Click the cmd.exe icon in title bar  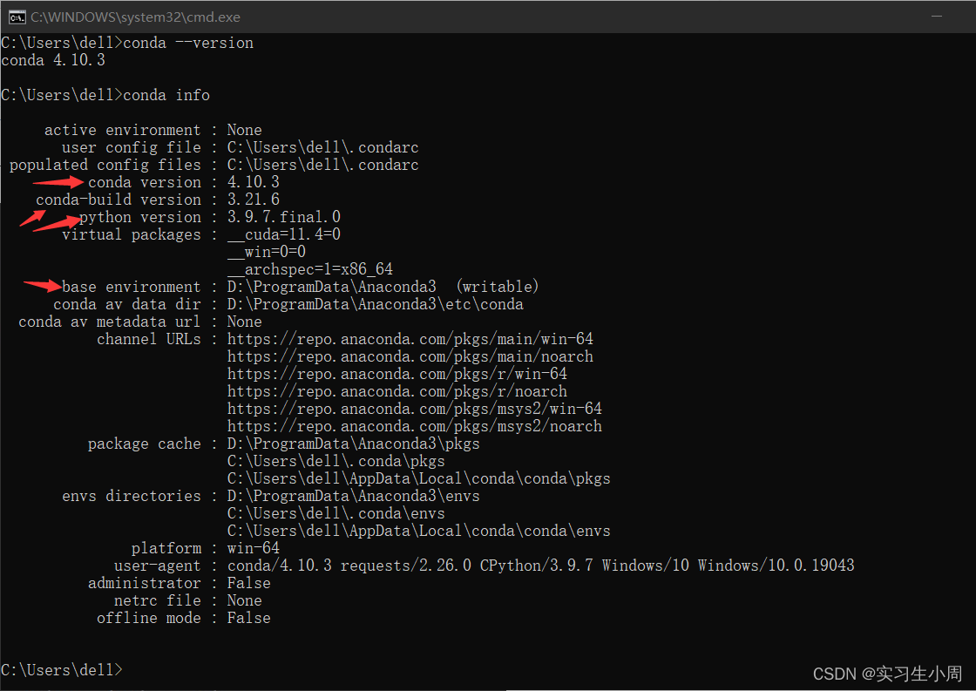coord(16,17)
